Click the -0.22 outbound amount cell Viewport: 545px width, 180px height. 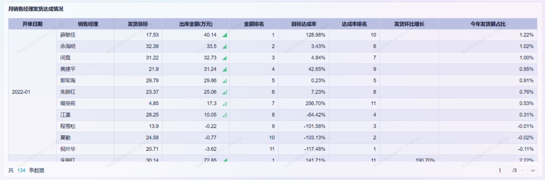click(196, 126)
